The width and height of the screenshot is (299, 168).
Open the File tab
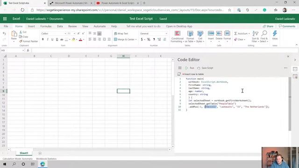(x=6, y=26)
